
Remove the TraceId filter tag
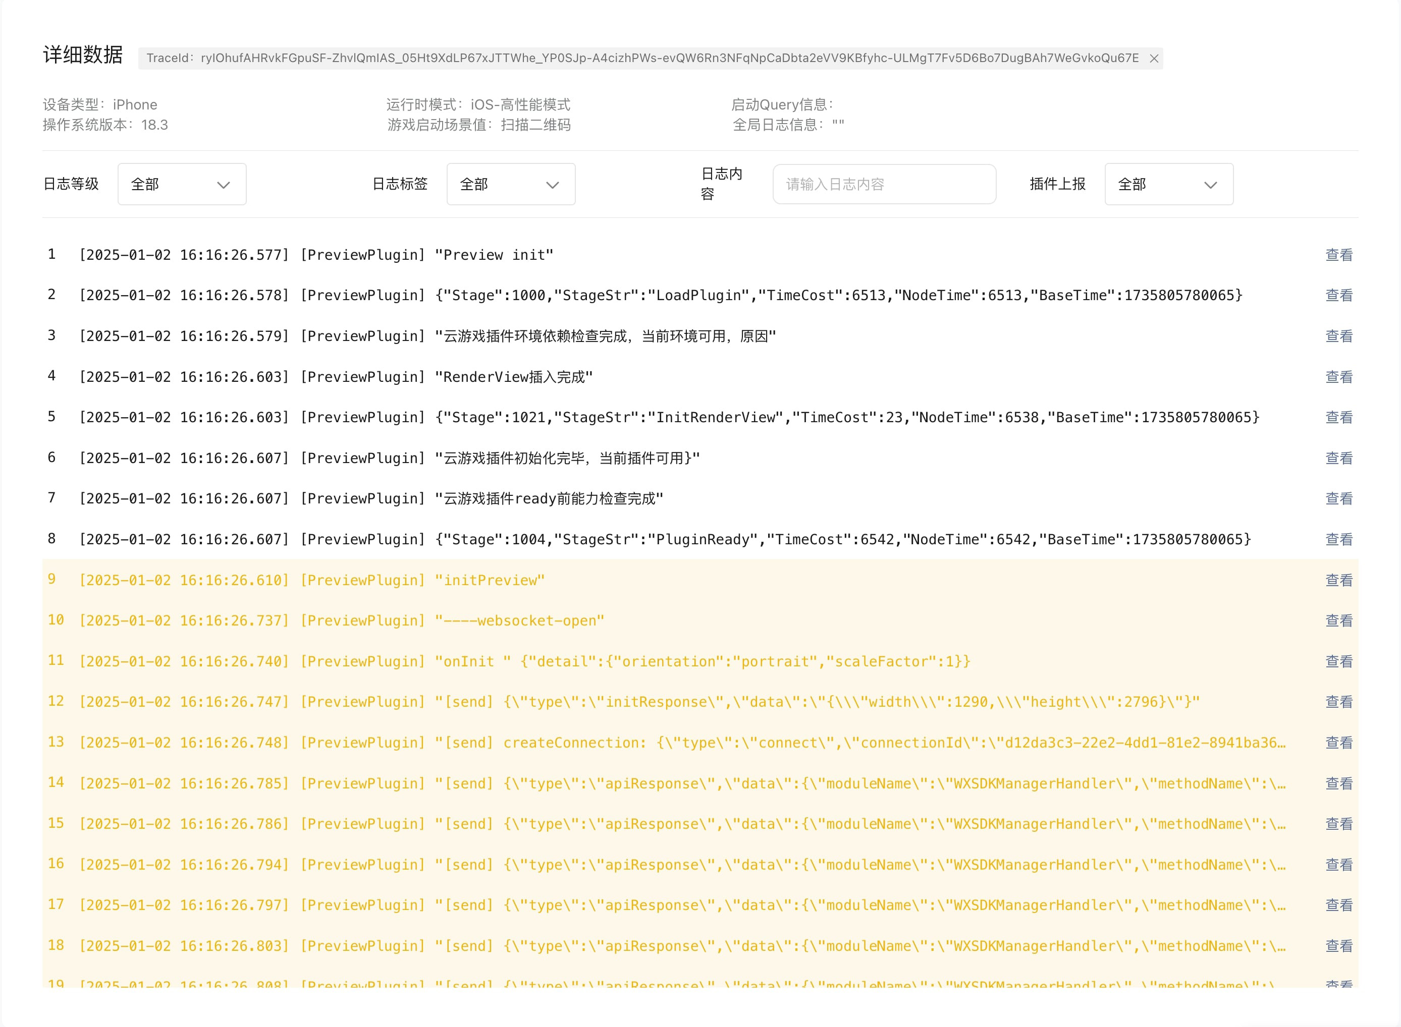1154,59
